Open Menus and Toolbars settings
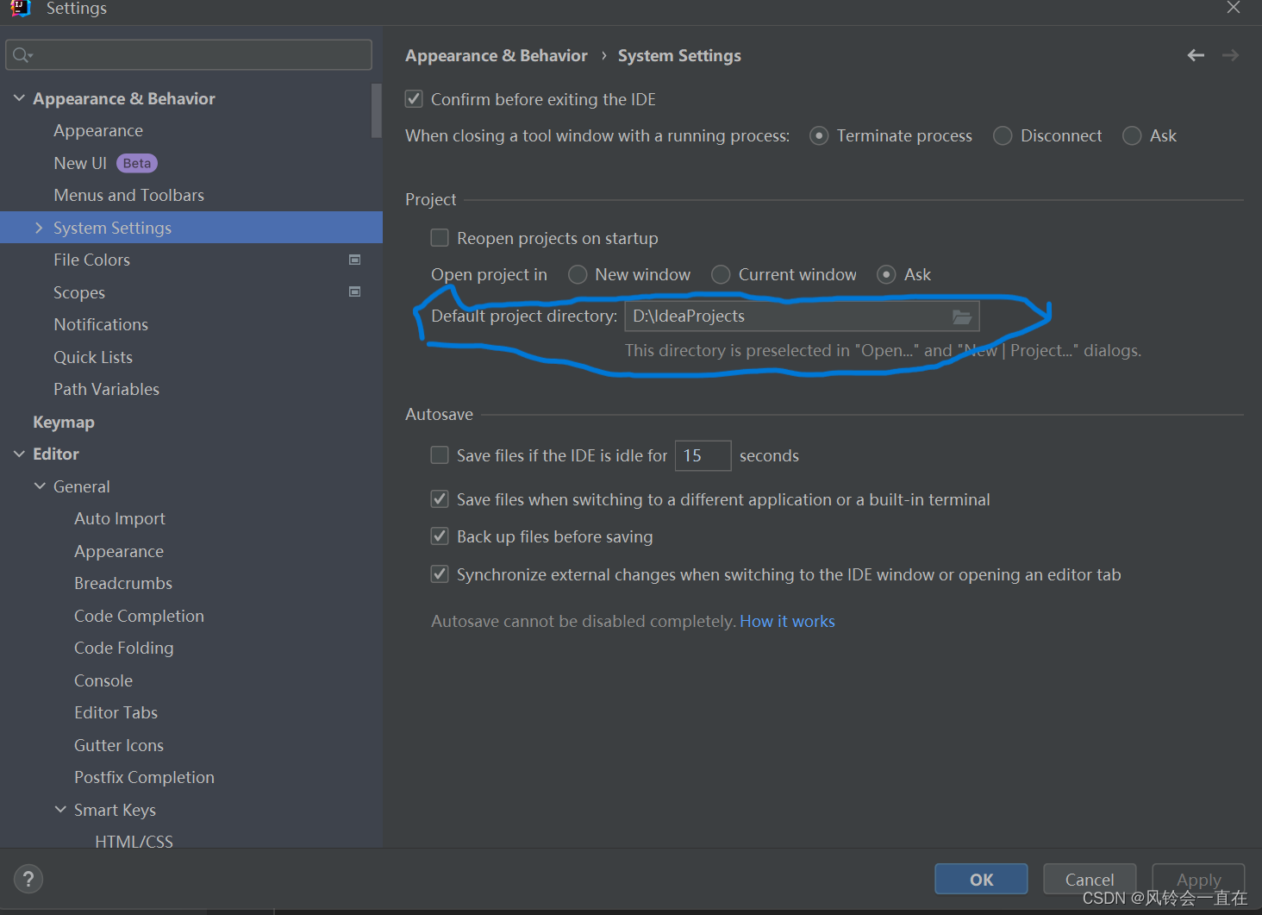Image resolution: width=1262 pixels, height=915 pixels. point(128,196)
